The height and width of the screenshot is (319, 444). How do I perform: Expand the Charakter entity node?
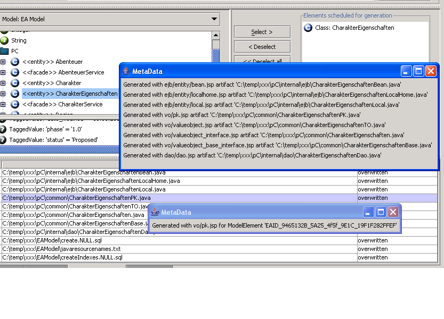click(x=3, y=83)
